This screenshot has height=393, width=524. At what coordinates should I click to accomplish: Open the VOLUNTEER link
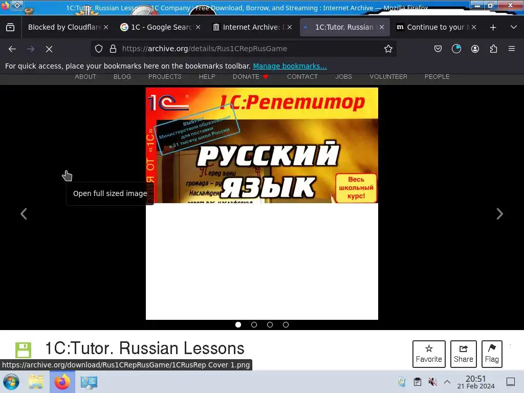point(388,77)
